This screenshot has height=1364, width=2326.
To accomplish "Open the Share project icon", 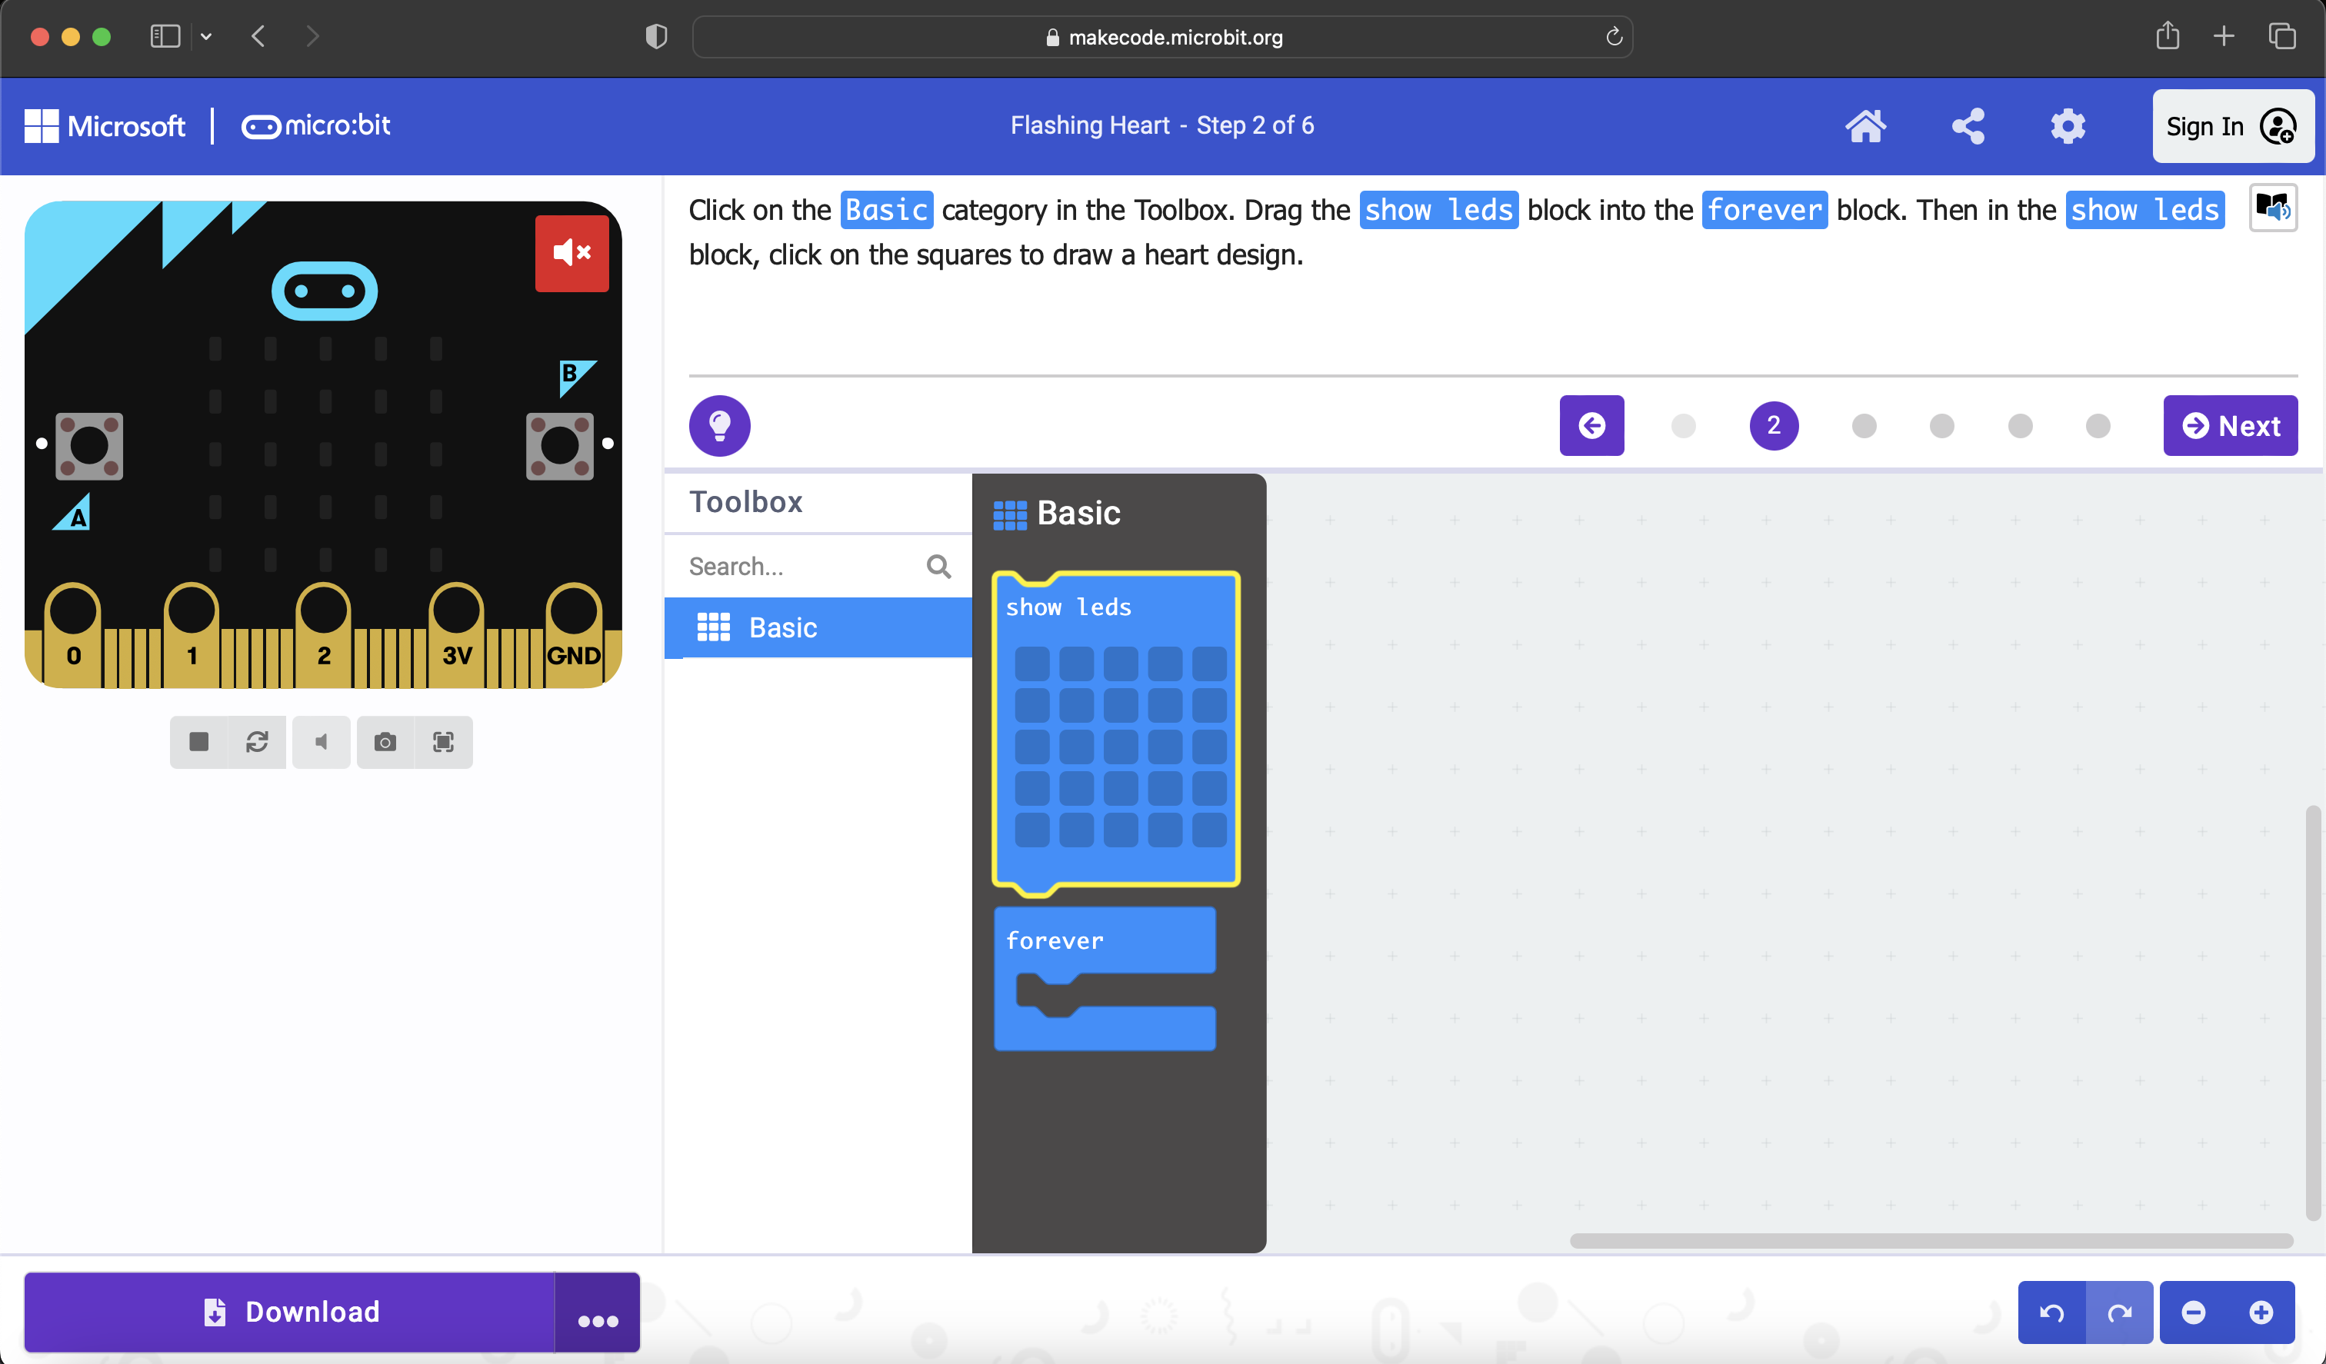I will click(1967, 125).
